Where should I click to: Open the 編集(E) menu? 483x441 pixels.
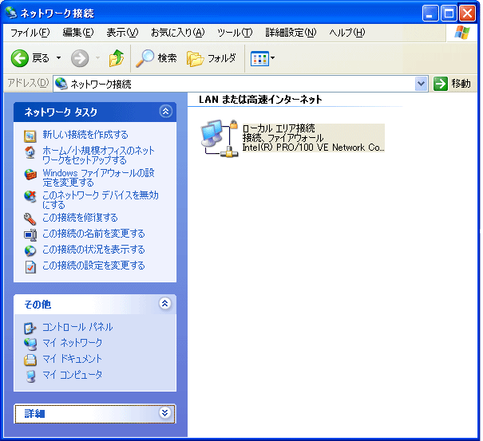(x=78, y=33)
